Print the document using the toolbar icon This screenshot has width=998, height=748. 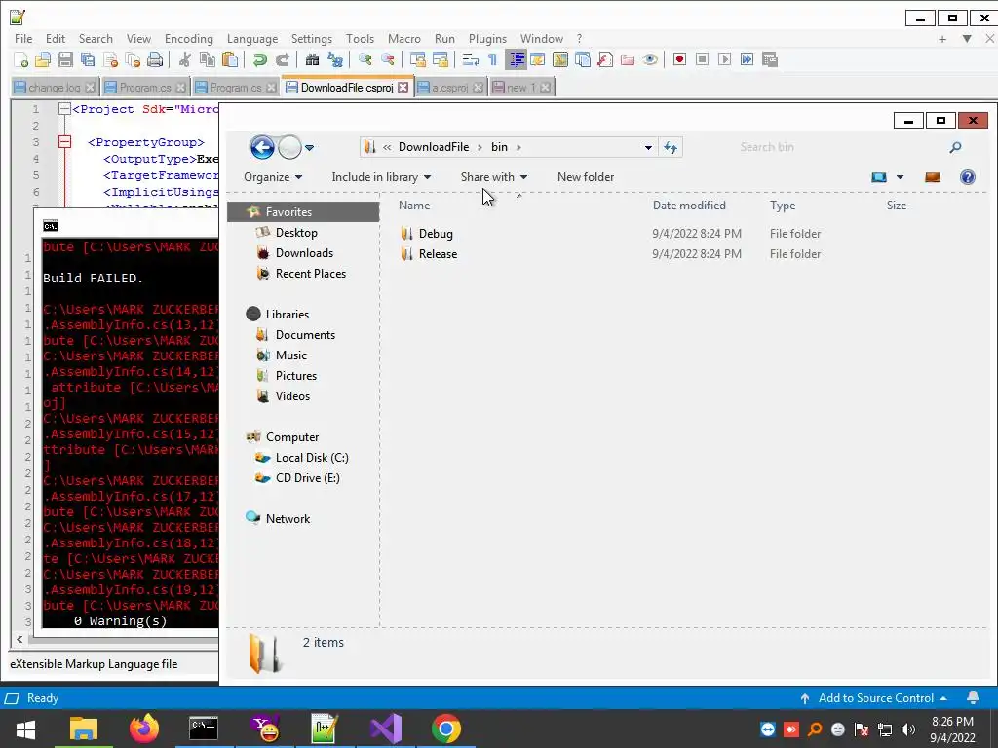coord(155,59)
